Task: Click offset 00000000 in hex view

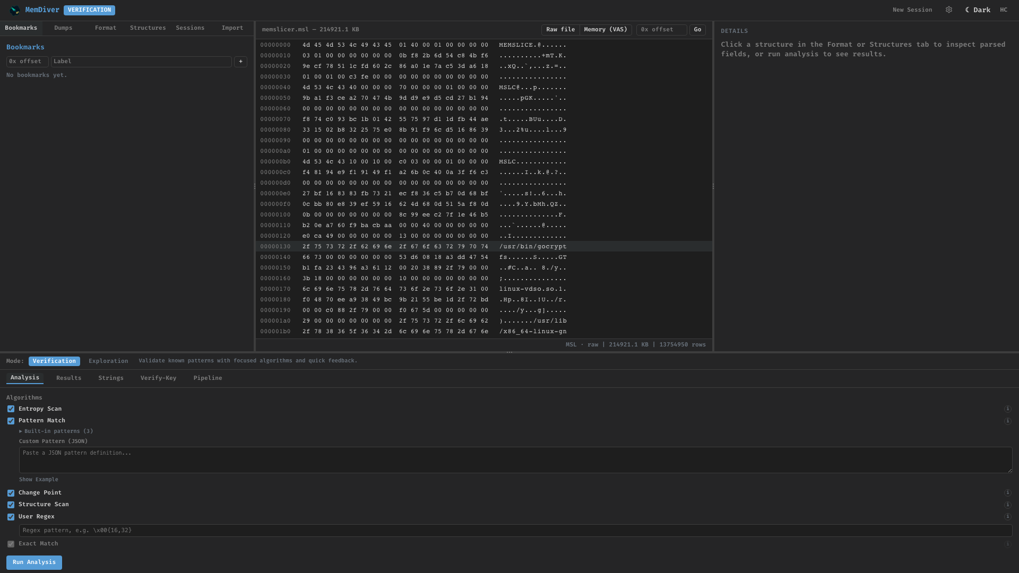Action: click(x=275, y=45)
